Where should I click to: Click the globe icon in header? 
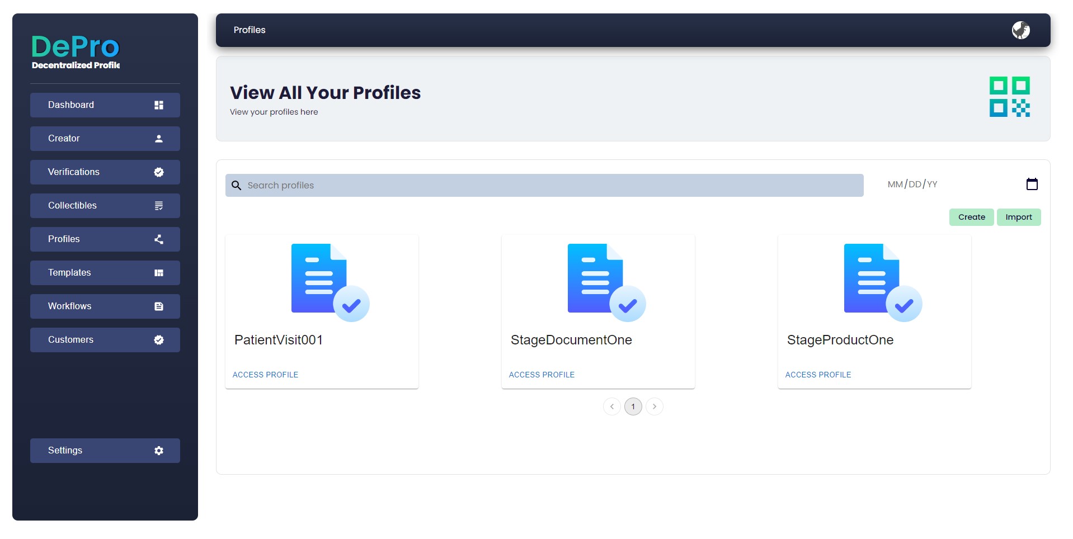click(1020, 30)
